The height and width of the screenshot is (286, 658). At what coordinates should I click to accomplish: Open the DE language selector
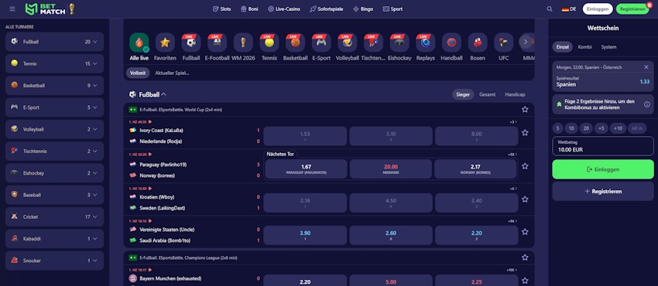(x=569, y=9)
